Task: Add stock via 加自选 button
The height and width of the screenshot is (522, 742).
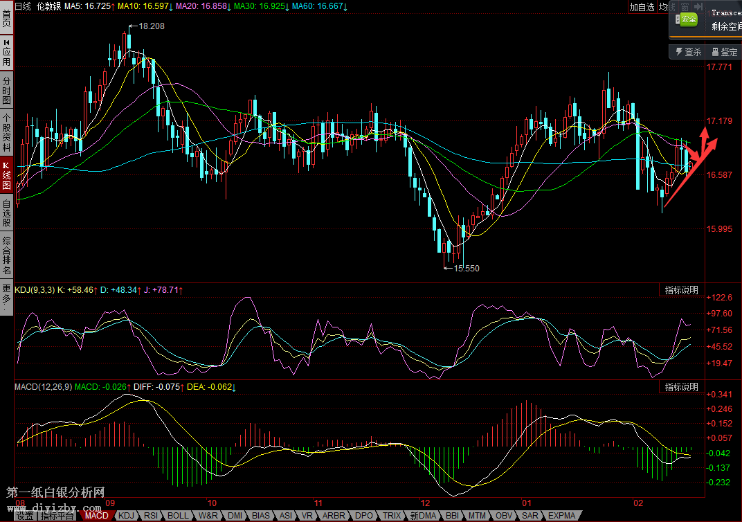Action: [642, 7]
